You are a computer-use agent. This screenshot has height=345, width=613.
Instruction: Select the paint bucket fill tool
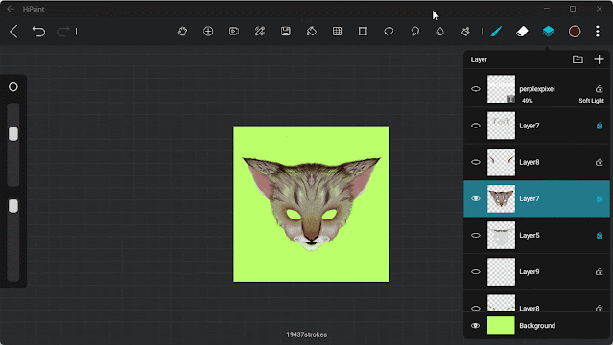point(311,32)
